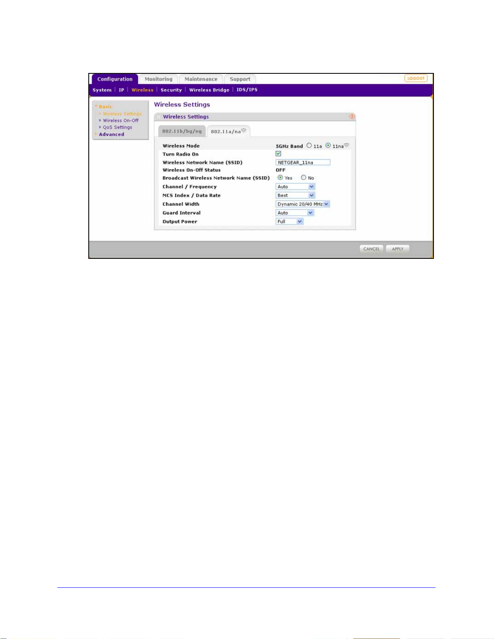
Task: Open the Channel Width dropdown
Action: [303, 204]
